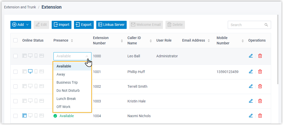Focus the Search input field
283x125 pixels.
tap(249, 25)
